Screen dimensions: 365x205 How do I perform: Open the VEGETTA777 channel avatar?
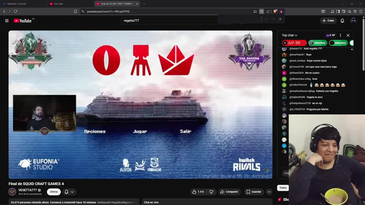(12, 192)
